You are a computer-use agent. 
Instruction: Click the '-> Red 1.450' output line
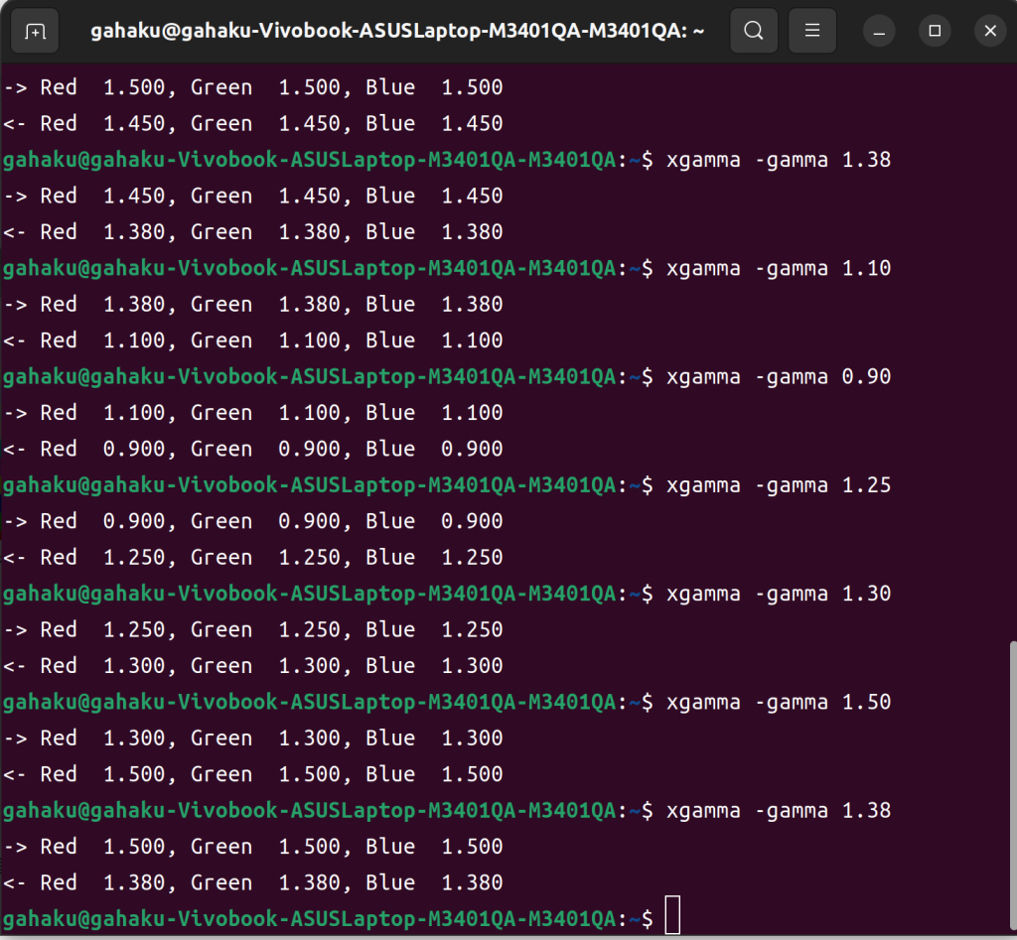coord(253,196)
